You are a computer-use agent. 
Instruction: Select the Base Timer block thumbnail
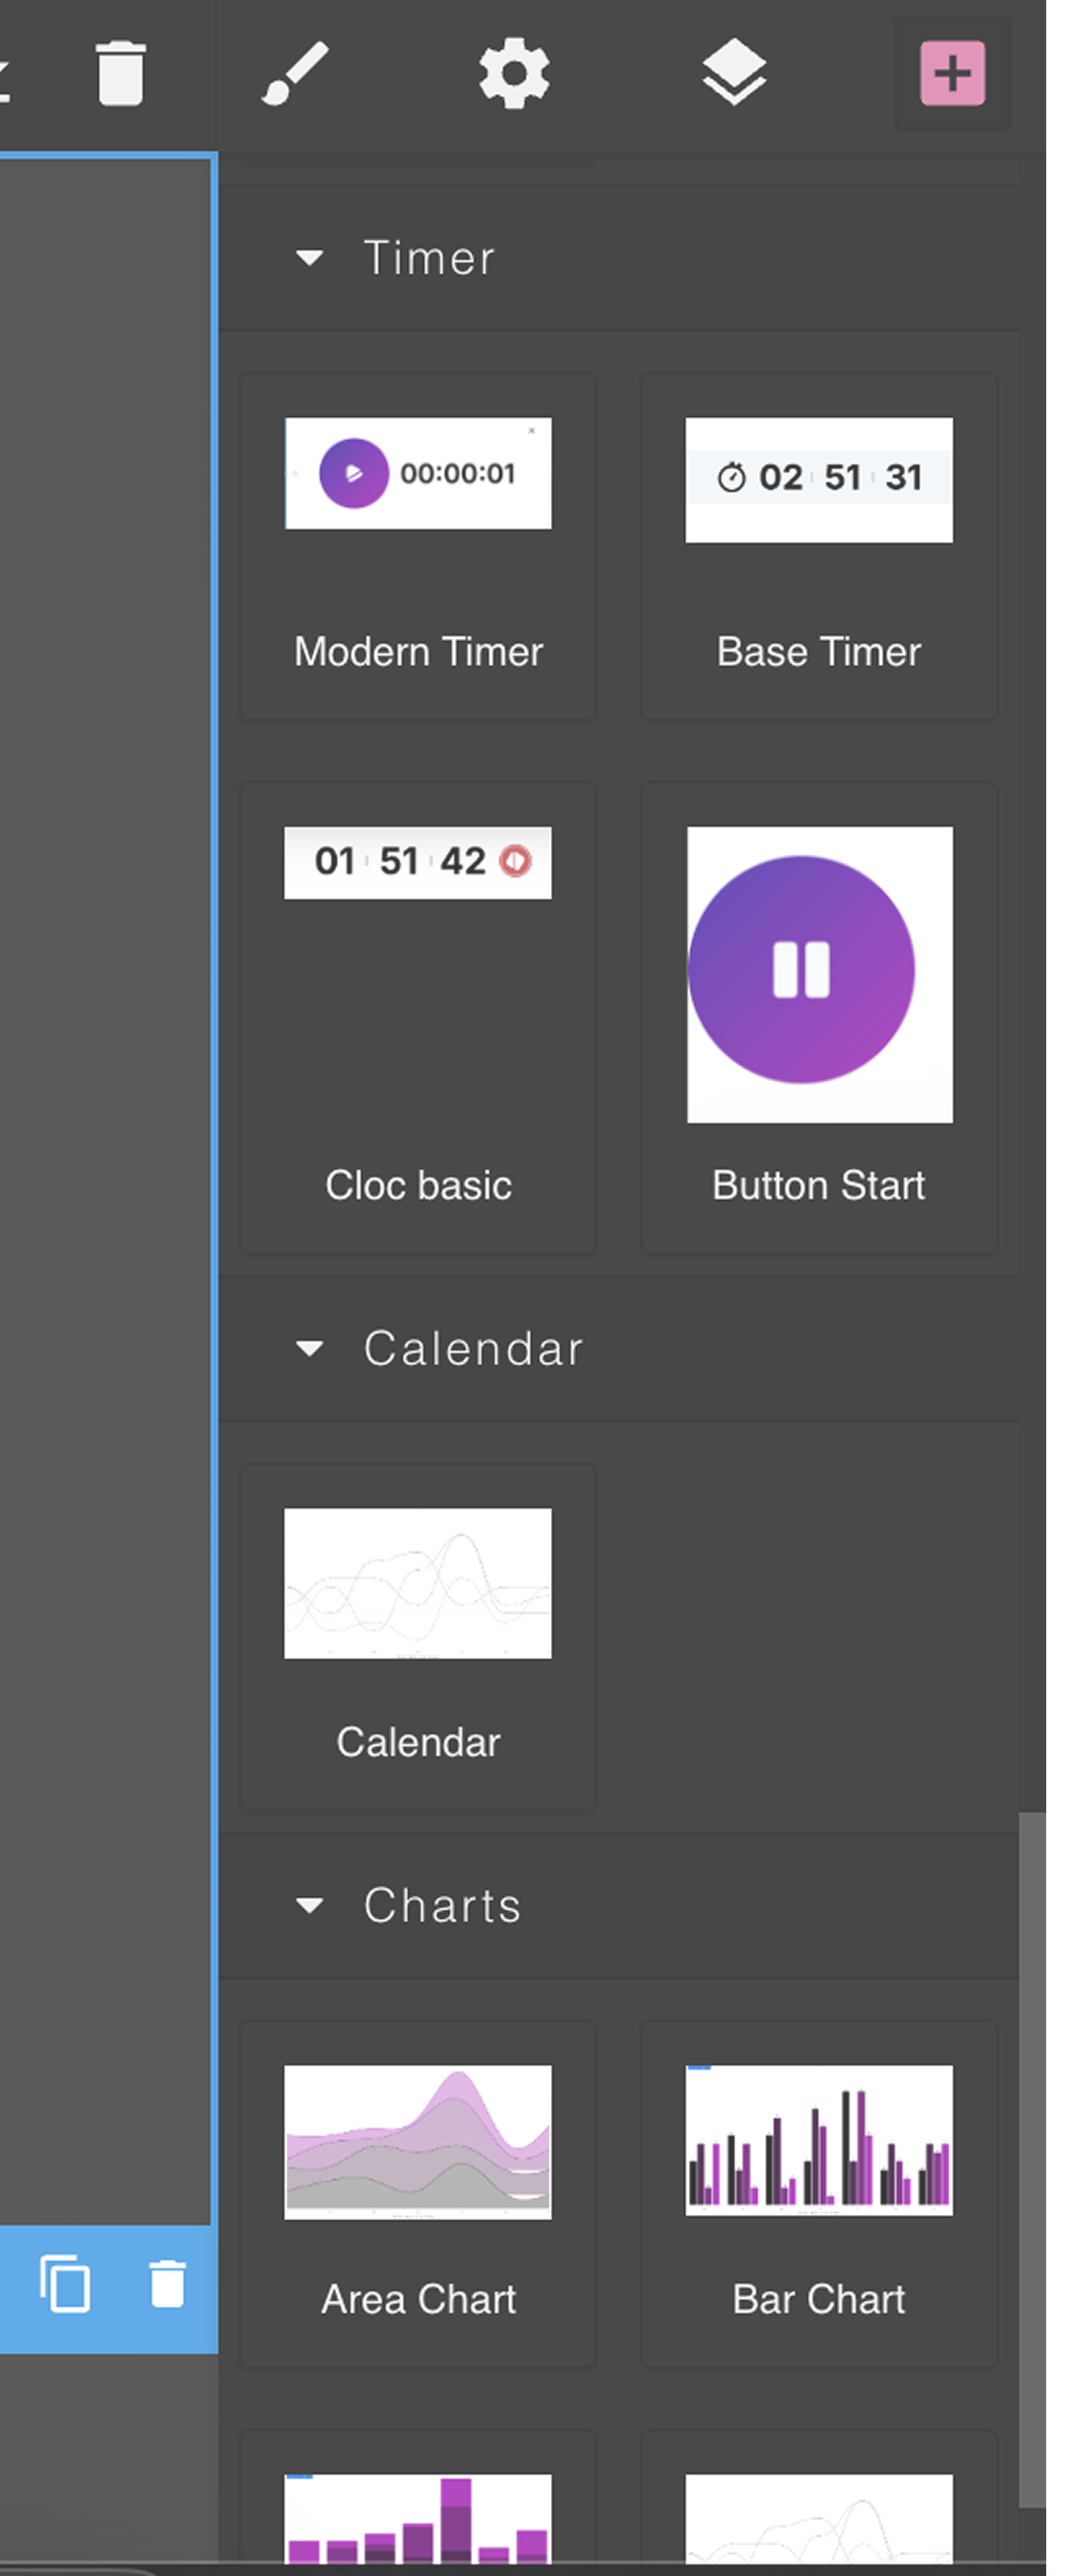point(819,480)
